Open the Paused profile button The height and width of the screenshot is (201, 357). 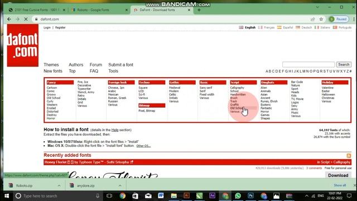339,19
